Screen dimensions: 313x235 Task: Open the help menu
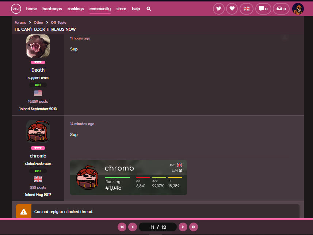[x=136, y=9]
